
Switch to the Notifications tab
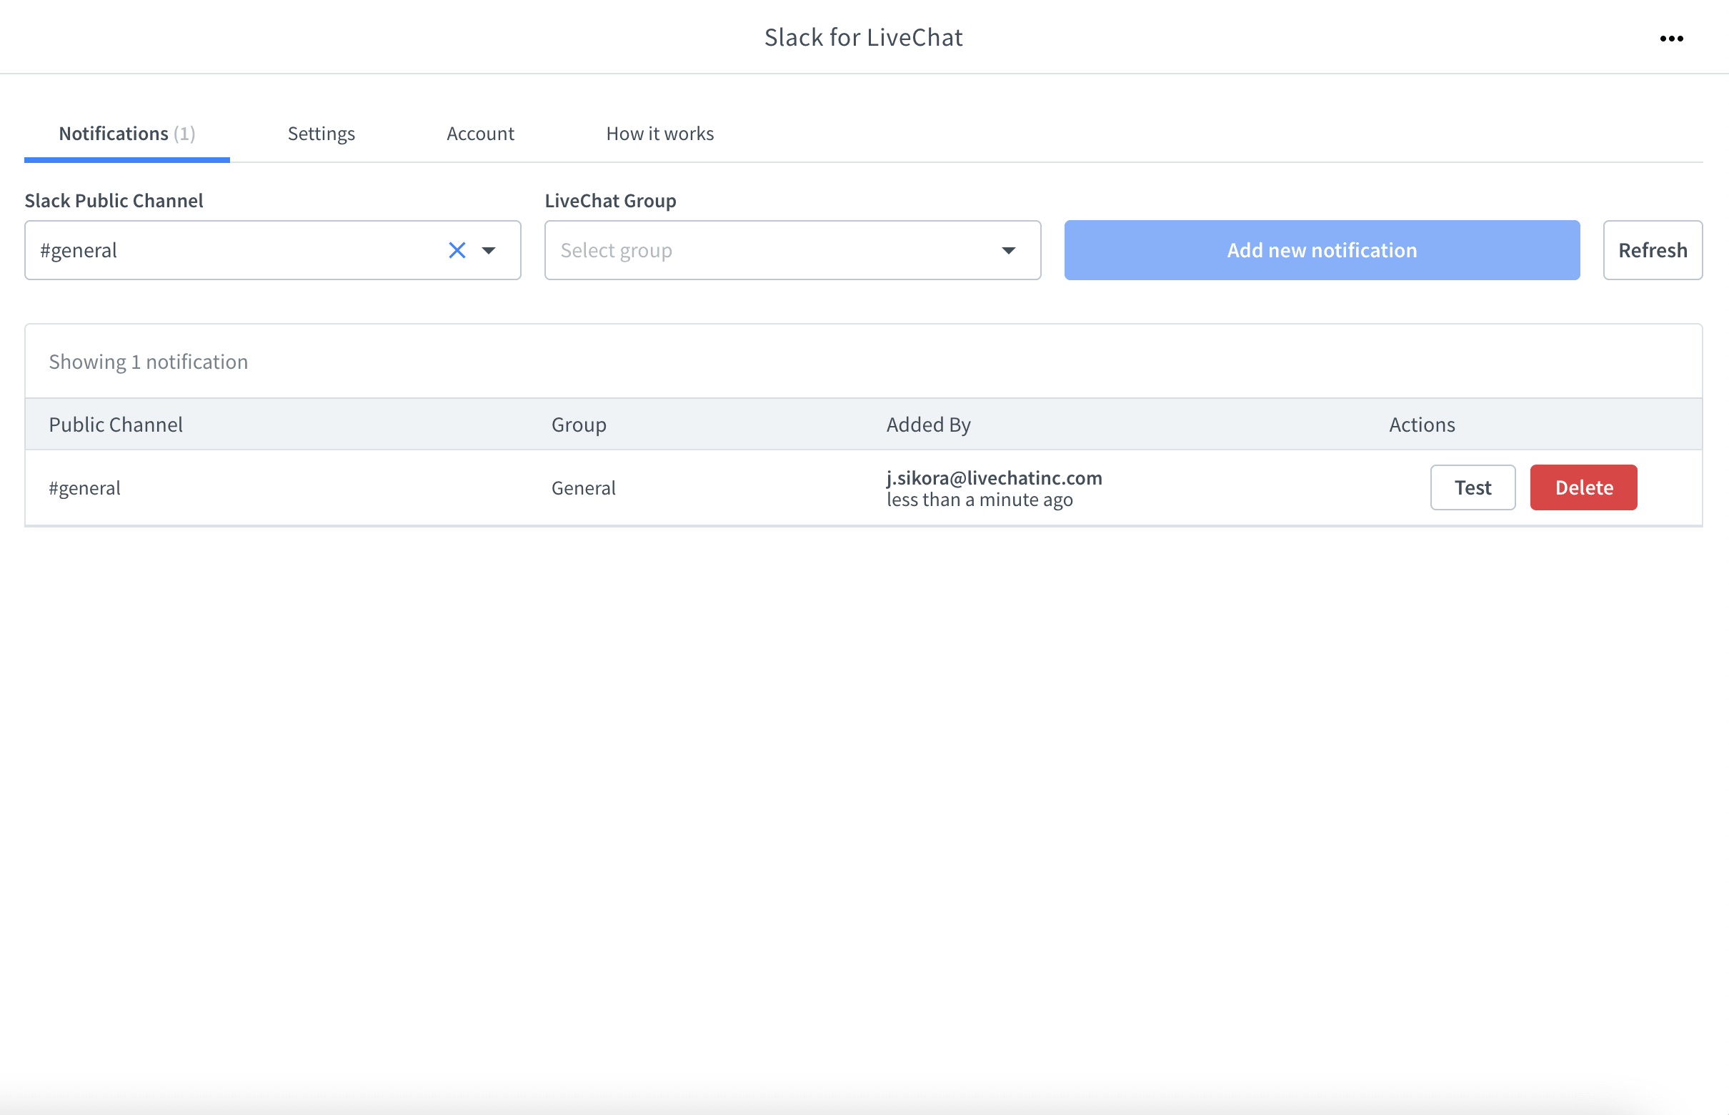[x=126, y=133]
